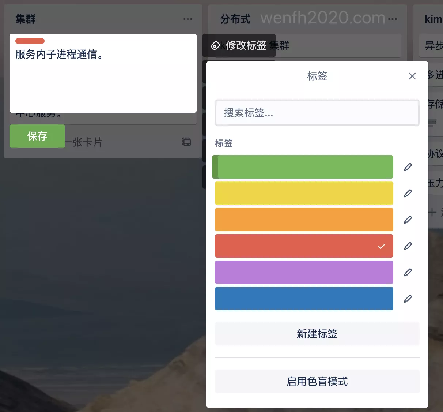This screenshot has height=412, width=443.
Task: Select 修改标签 quick edit option
Action: pos(239,45)
